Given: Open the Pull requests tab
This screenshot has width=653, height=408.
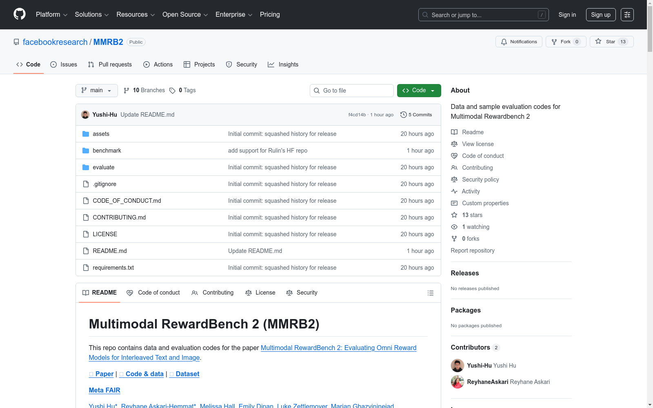Looking at the screenshot, I should pos(110,64).
